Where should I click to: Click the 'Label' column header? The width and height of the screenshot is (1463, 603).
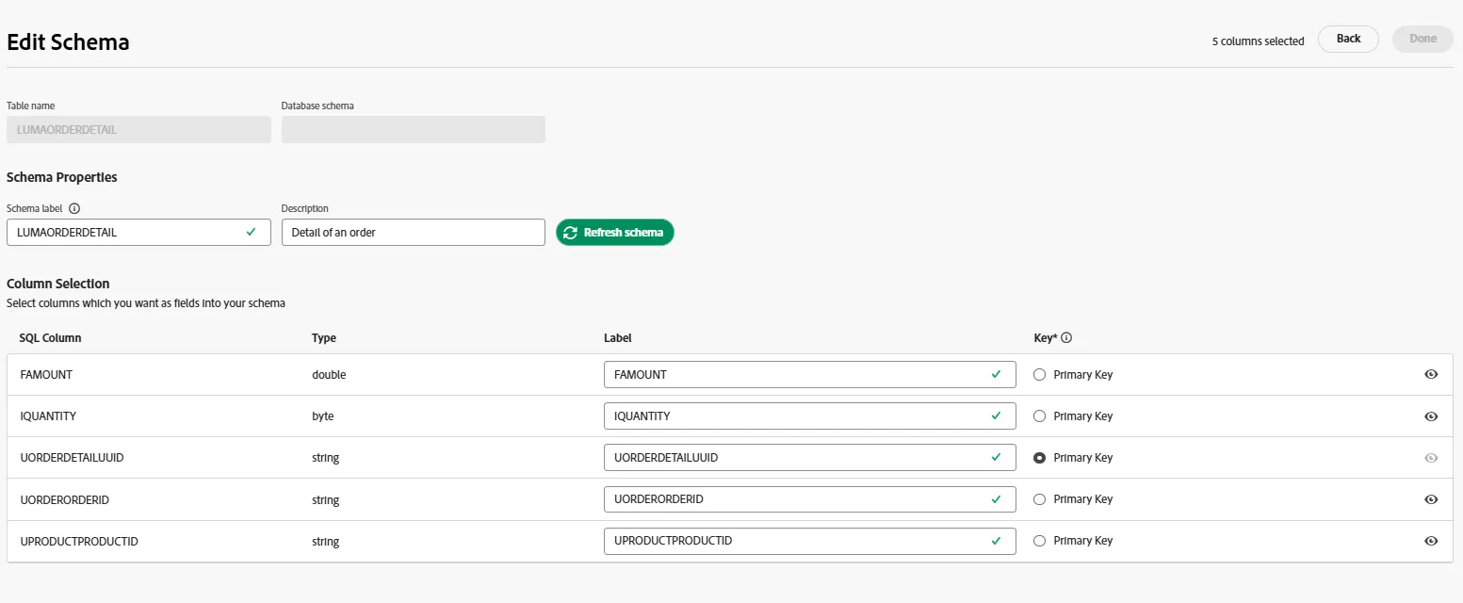(618, 338)
